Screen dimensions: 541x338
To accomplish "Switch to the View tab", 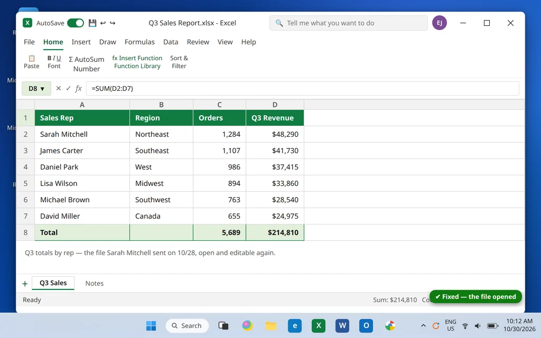I will tap(225, 42).
